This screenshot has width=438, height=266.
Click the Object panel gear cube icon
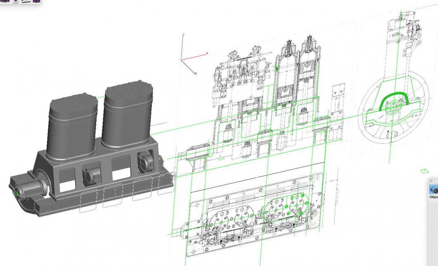tap(434, 190)
